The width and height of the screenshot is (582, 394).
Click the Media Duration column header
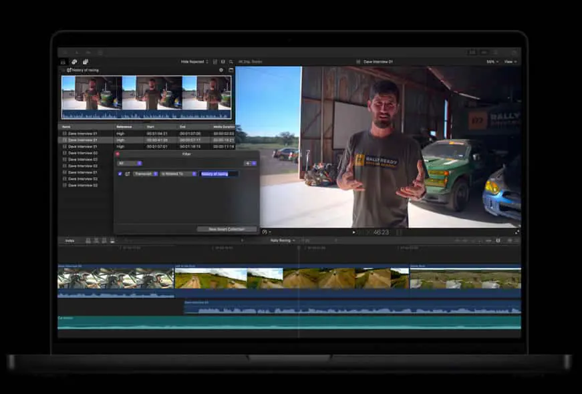224,127
